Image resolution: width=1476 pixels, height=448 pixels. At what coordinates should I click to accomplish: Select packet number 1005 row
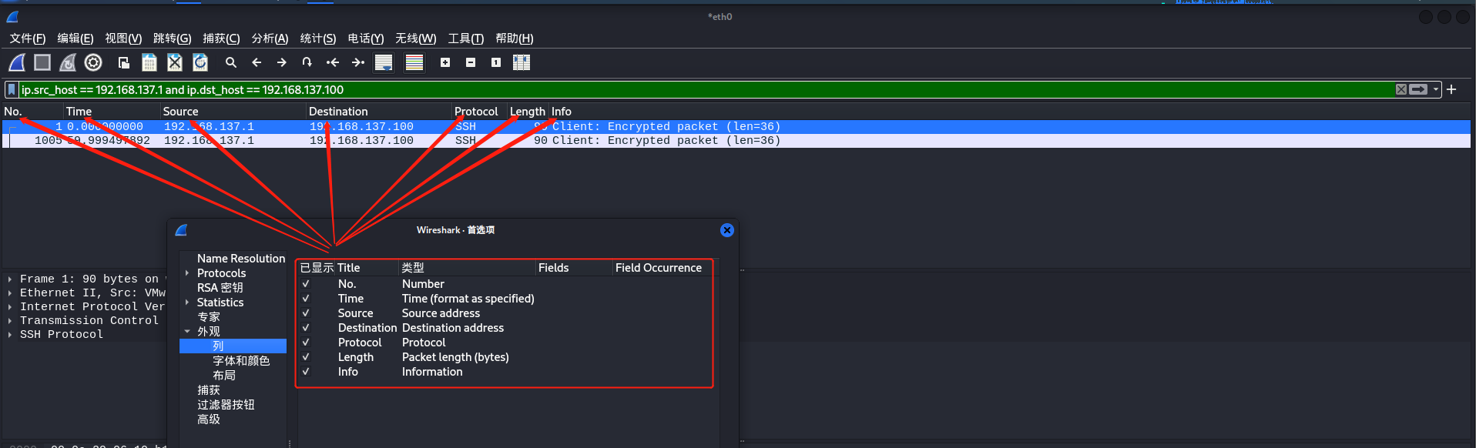pos(736,141)
